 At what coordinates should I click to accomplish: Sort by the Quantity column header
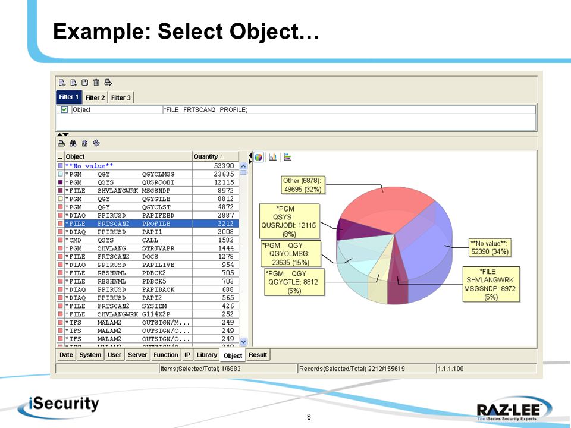(215, 156)
